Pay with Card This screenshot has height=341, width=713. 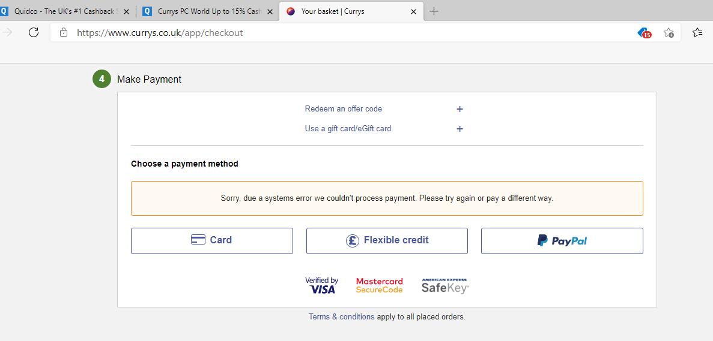tap(211, 240)
